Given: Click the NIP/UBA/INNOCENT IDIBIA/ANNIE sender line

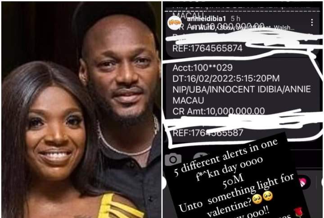Looking at the screenshot, I should (x=242, y=89).
